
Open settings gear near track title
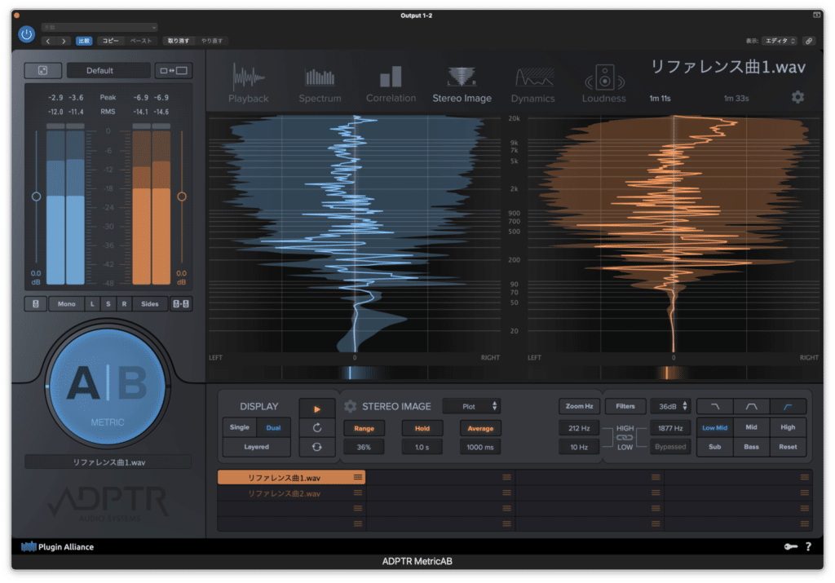pyautogui.click(x=797, y=97)
